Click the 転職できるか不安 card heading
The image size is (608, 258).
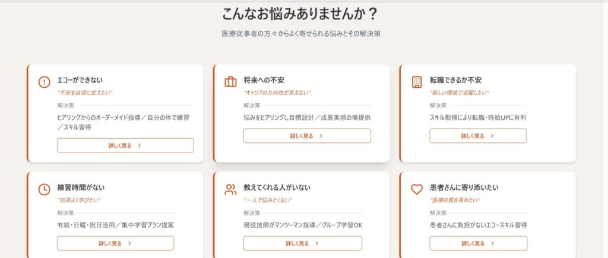(x=455, y=80)
